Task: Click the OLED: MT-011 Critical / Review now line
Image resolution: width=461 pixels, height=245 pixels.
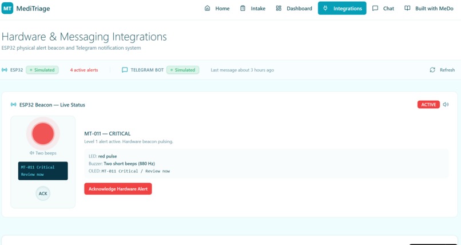Action: 129,171
